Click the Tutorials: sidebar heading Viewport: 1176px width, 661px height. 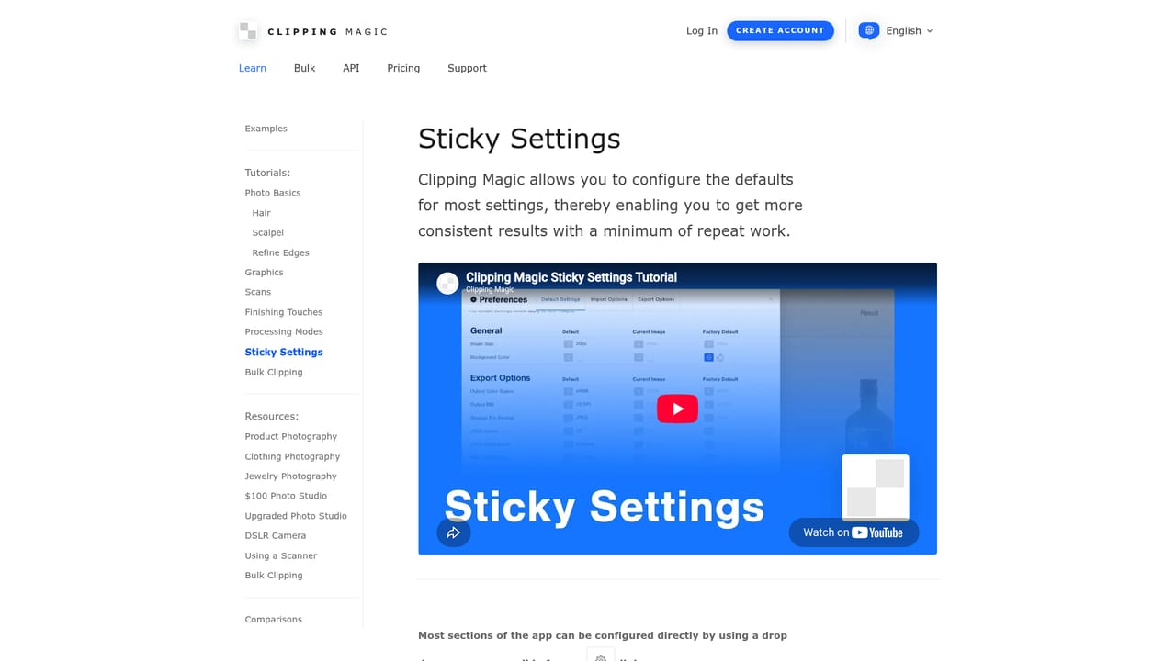[x=267, y=173]
